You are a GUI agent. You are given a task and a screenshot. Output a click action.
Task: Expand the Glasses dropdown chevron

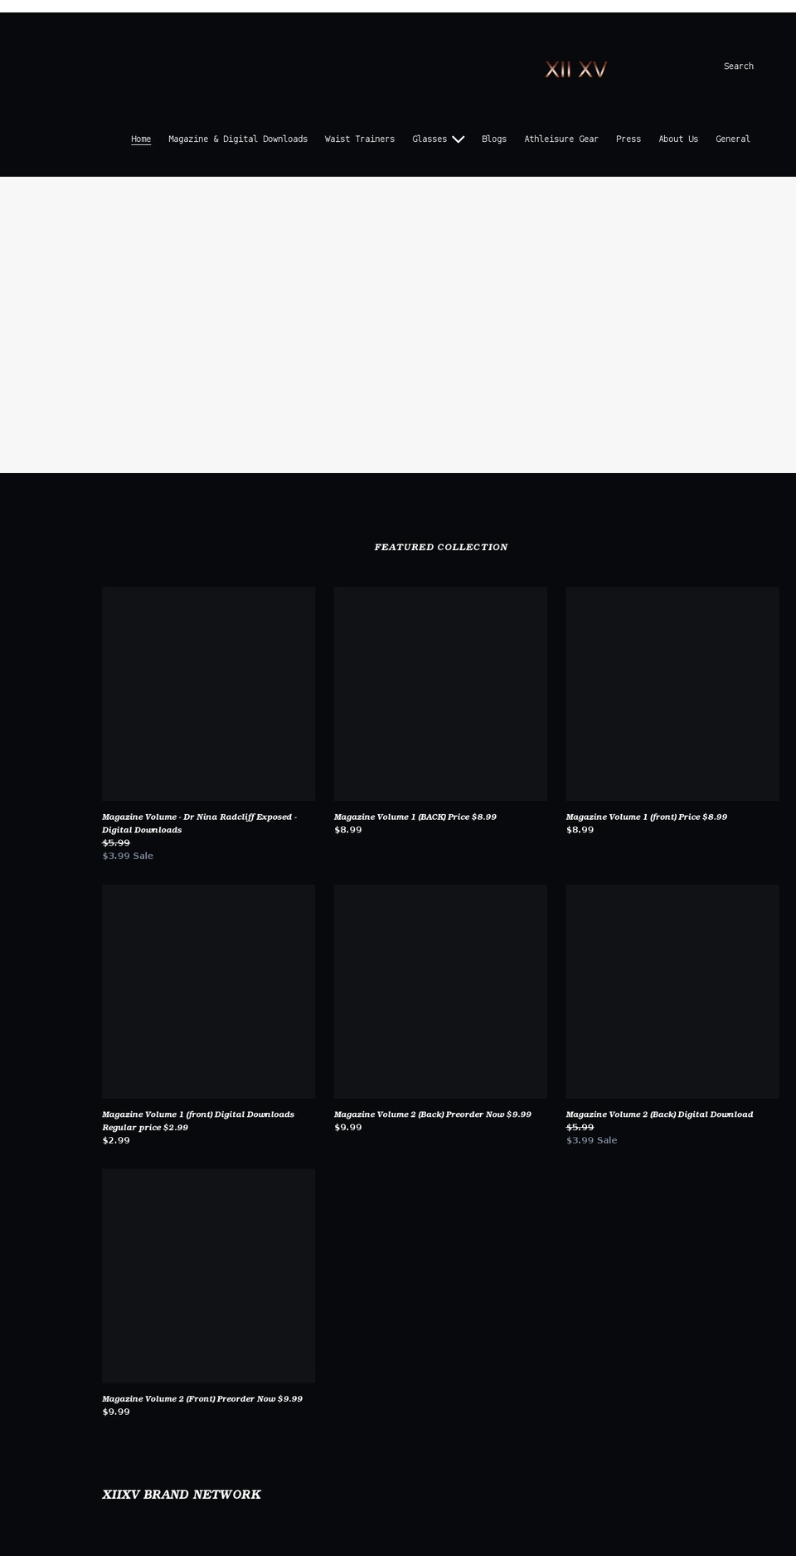point(458,139)
